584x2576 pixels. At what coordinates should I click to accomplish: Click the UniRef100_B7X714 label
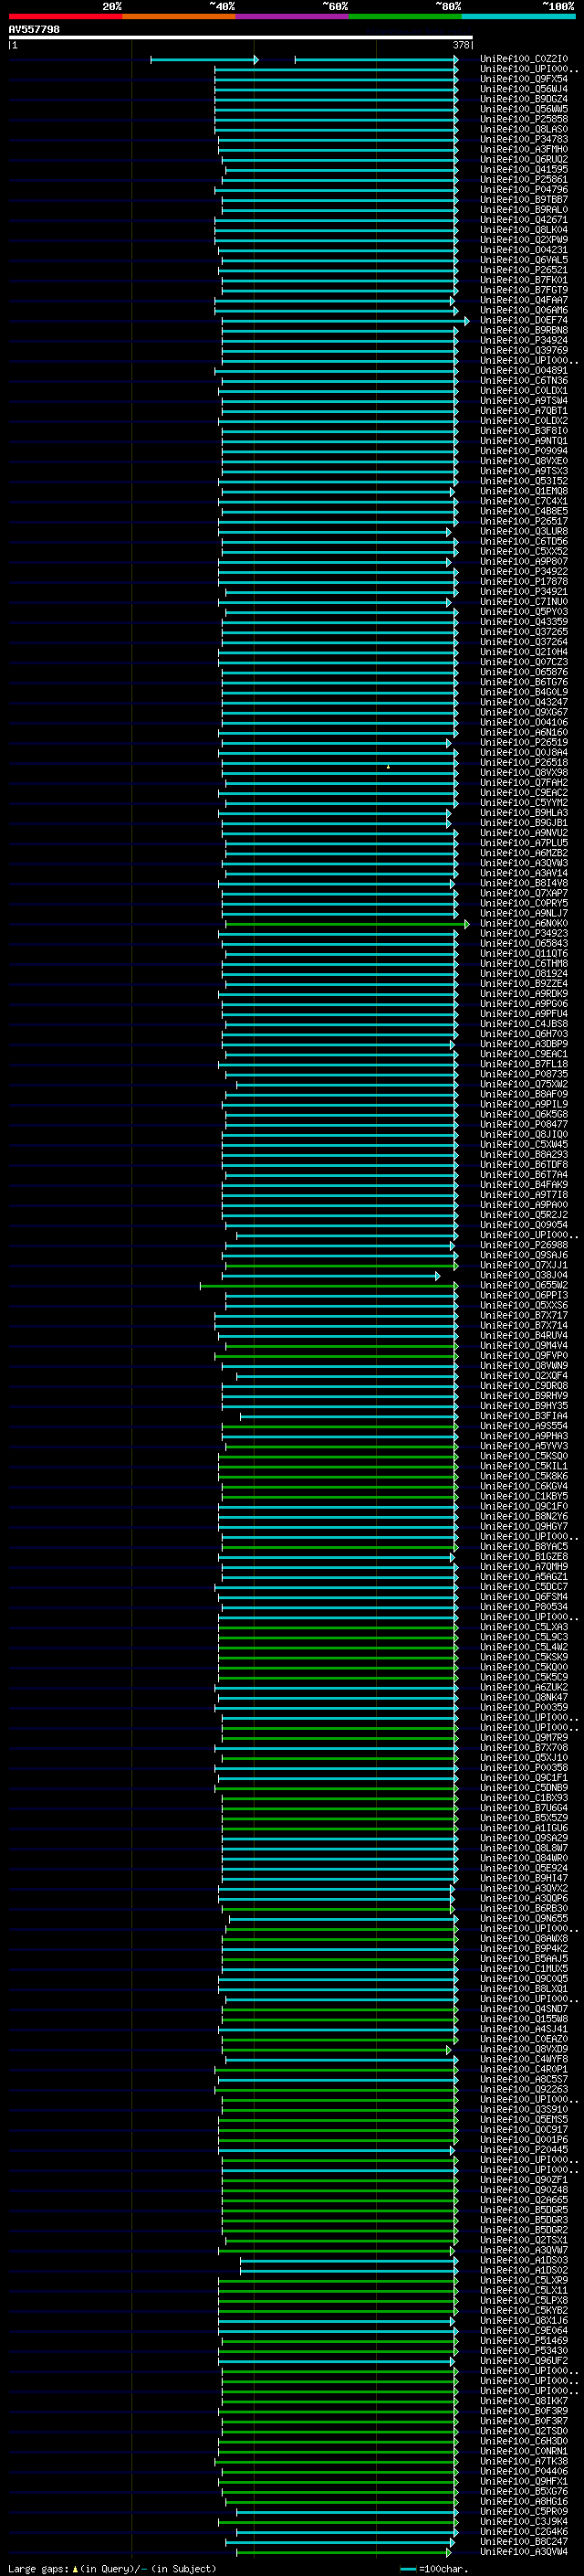(x=524, y=1325)
